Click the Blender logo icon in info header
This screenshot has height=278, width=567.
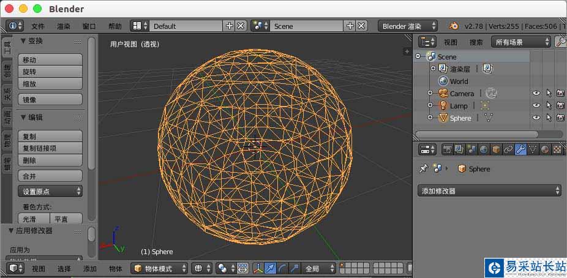(x=454, y=26)
